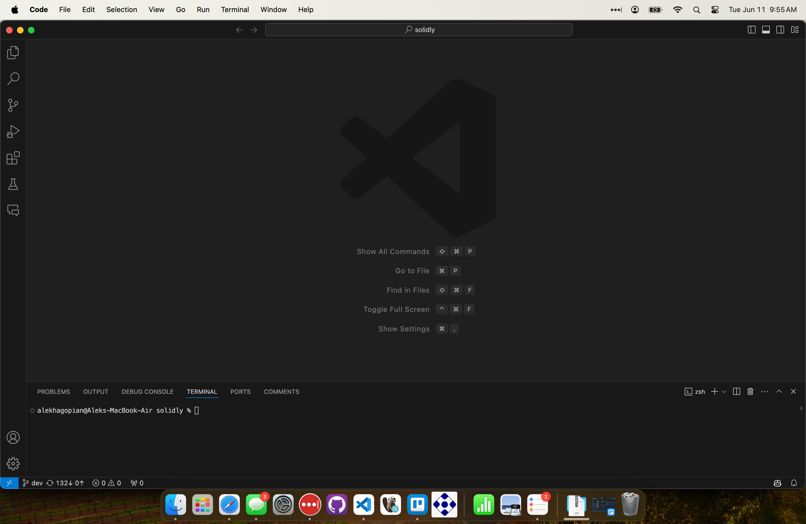The image size is (806, 524).
Task: Open terminal panel more actions ellipsis
Action: (765, 392)
